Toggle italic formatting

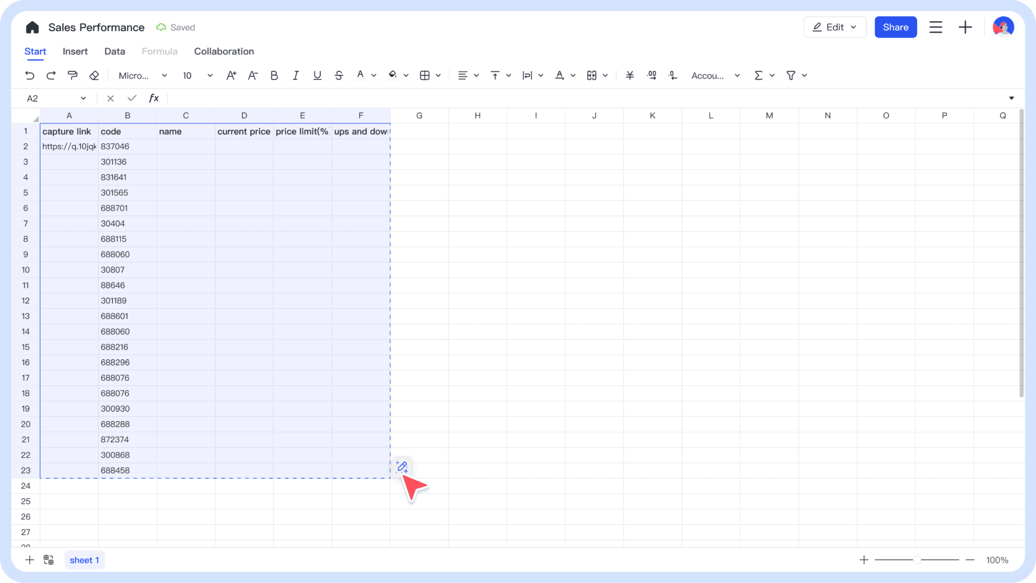point(296,75)
